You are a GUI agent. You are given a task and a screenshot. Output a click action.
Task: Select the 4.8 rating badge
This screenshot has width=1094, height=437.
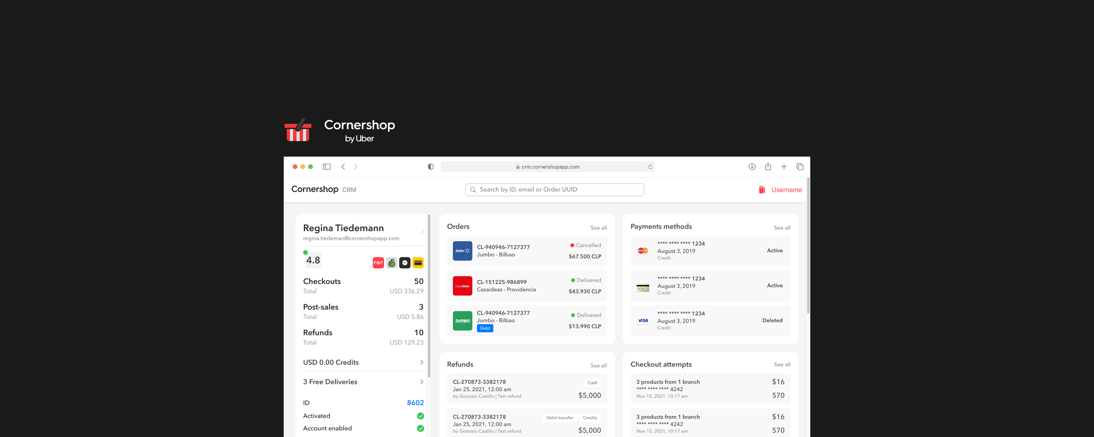tap(313, 260)
